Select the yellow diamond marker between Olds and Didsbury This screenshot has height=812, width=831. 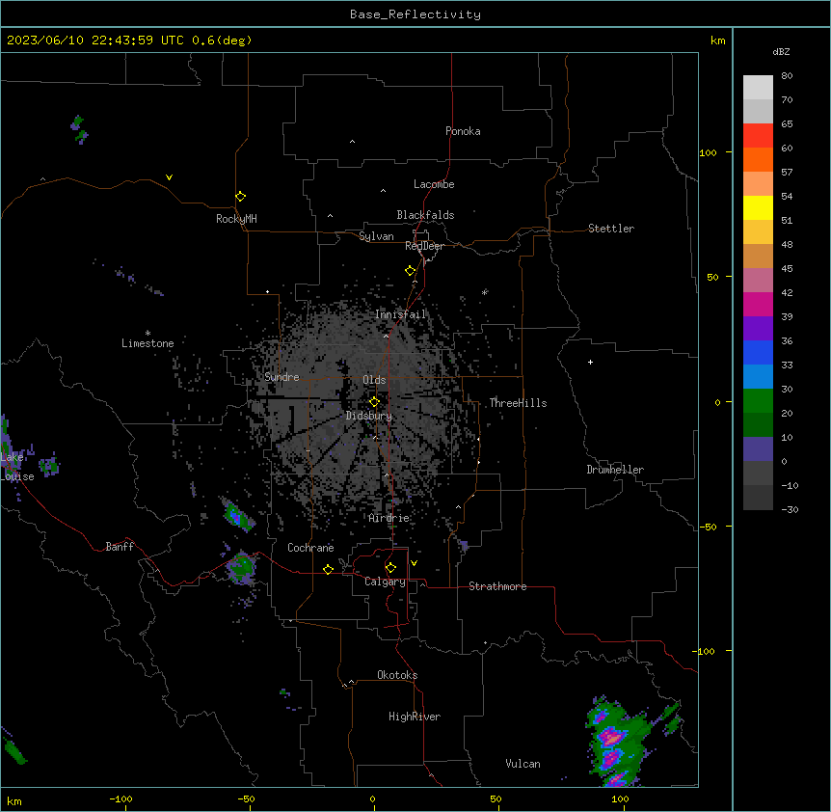point(375,401)
